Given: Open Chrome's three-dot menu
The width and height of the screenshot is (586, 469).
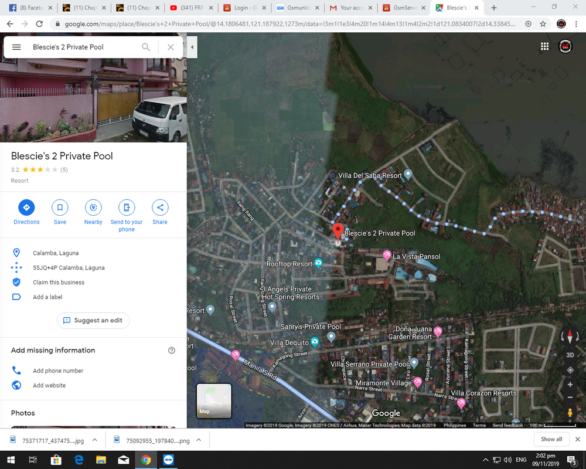Looking at the screenshot, I should point(576,24).
